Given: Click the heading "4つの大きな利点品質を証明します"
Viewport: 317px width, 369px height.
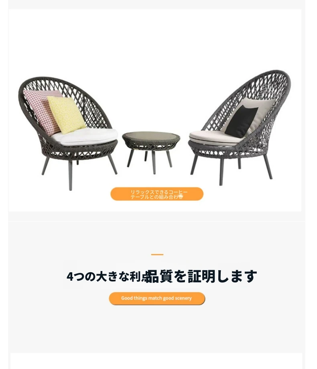Looking at the screenshot, I should [x=162, y=276].
